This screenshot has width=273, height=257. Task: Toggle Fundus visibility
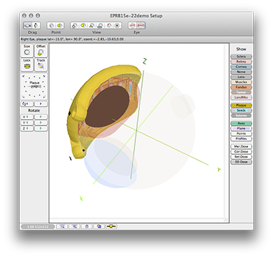click(x=241, y=87)
